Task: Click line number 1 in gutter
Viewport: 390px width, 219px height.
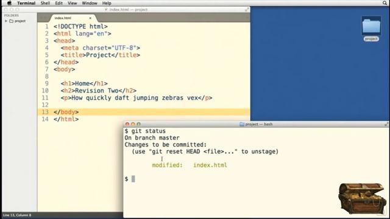Action: click(x=47, y=27)
